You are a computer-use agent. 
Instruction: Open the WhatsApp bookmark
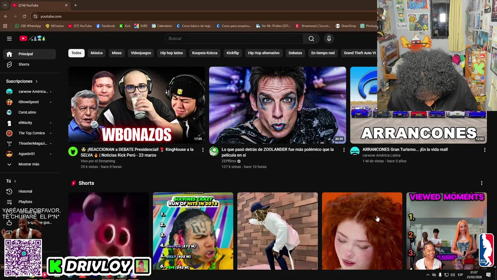[28, 26]
